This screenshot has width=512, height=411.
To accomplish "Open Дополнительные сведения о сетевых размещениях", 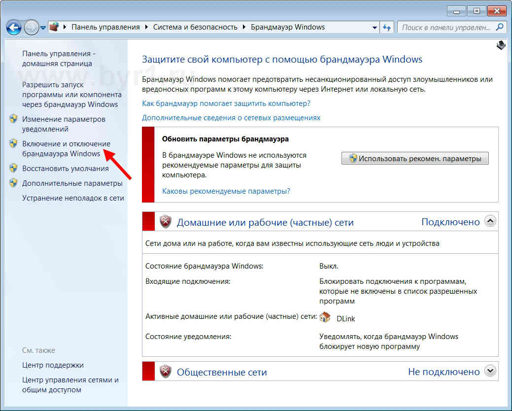I will coord(231,117).
